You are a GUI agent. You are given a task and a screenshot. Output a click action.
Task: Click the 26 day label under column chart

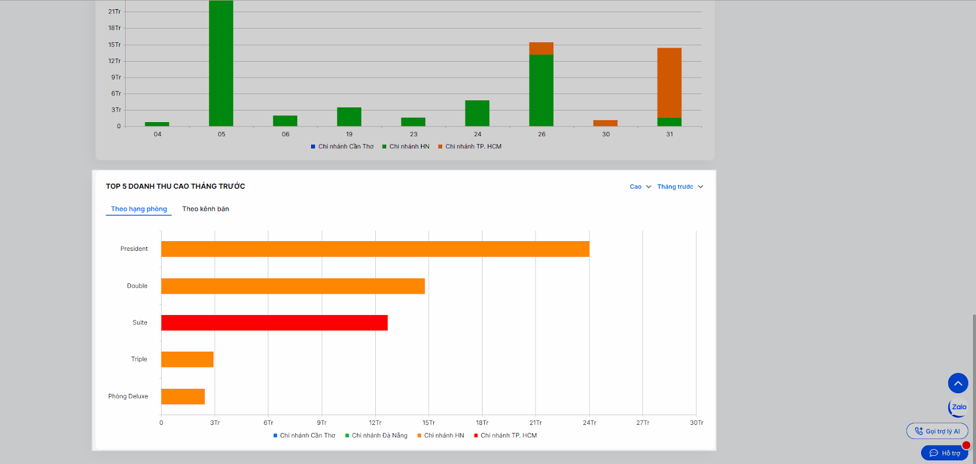pos(542,134)
